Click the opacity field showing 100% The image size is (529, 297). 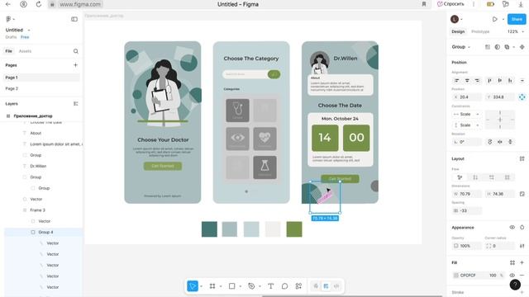[x=467, y=246]
